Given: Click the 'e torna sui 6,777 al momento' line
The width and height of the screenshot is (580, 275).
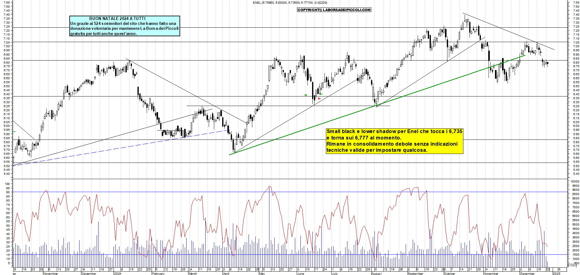Looking at the screenshot, I should pos(364,138).
